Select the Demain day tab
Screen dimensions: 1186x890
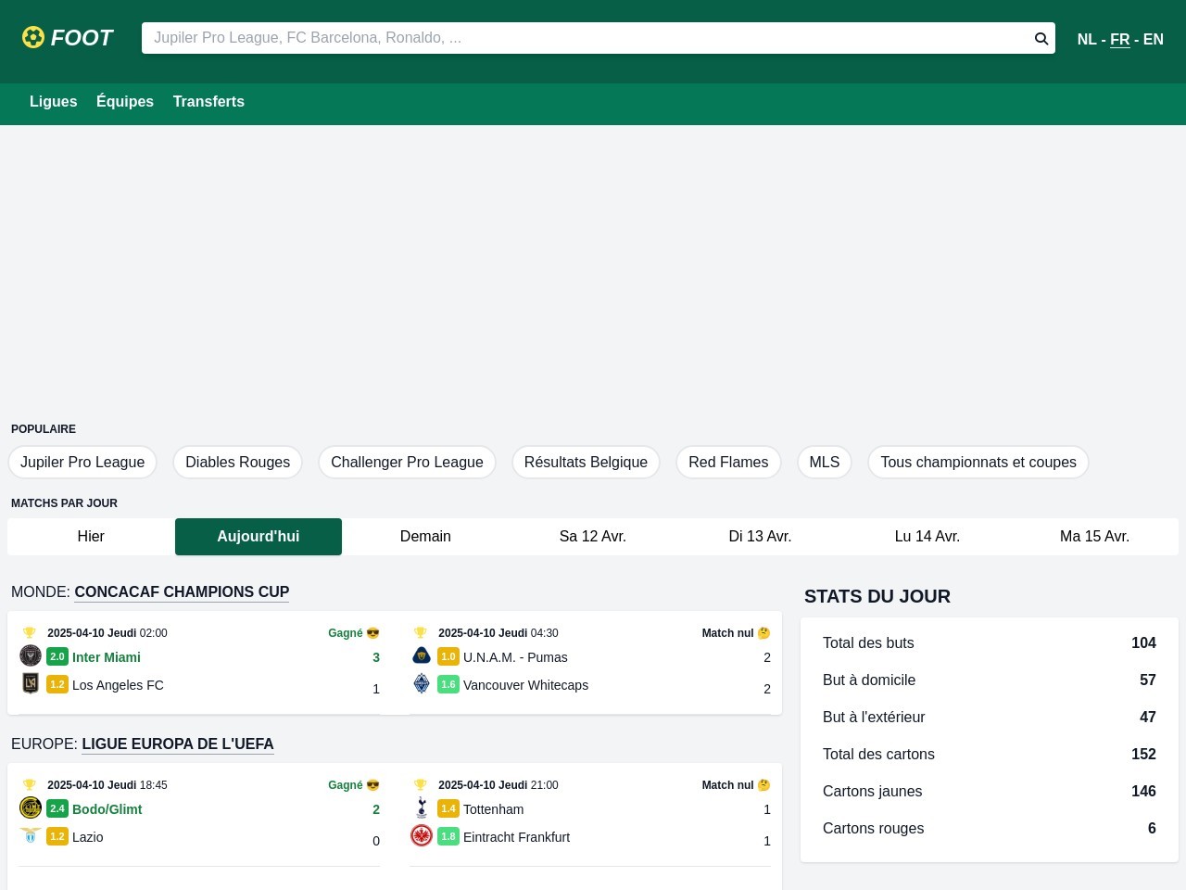[425, 537]
